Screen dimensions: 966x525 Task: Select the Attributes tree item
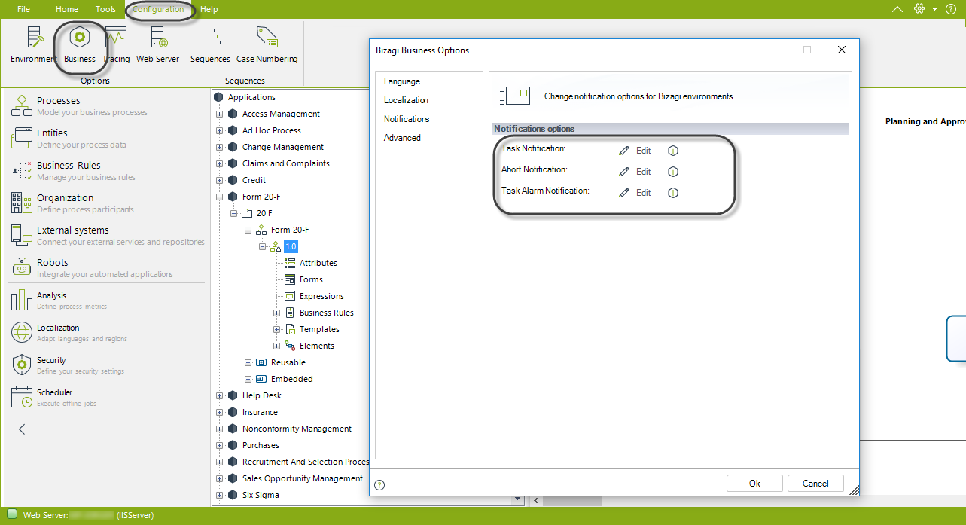(318, 264)
